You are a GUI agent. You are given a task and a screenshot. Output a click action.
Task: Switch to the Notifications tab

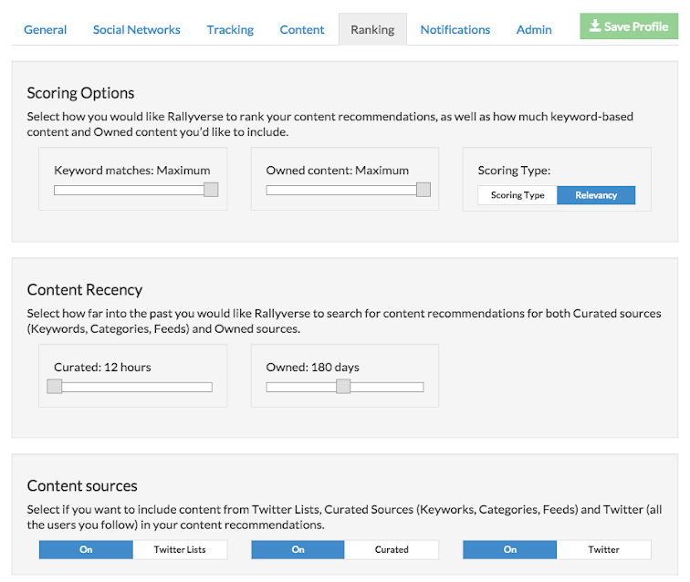[x=455, y=29]
